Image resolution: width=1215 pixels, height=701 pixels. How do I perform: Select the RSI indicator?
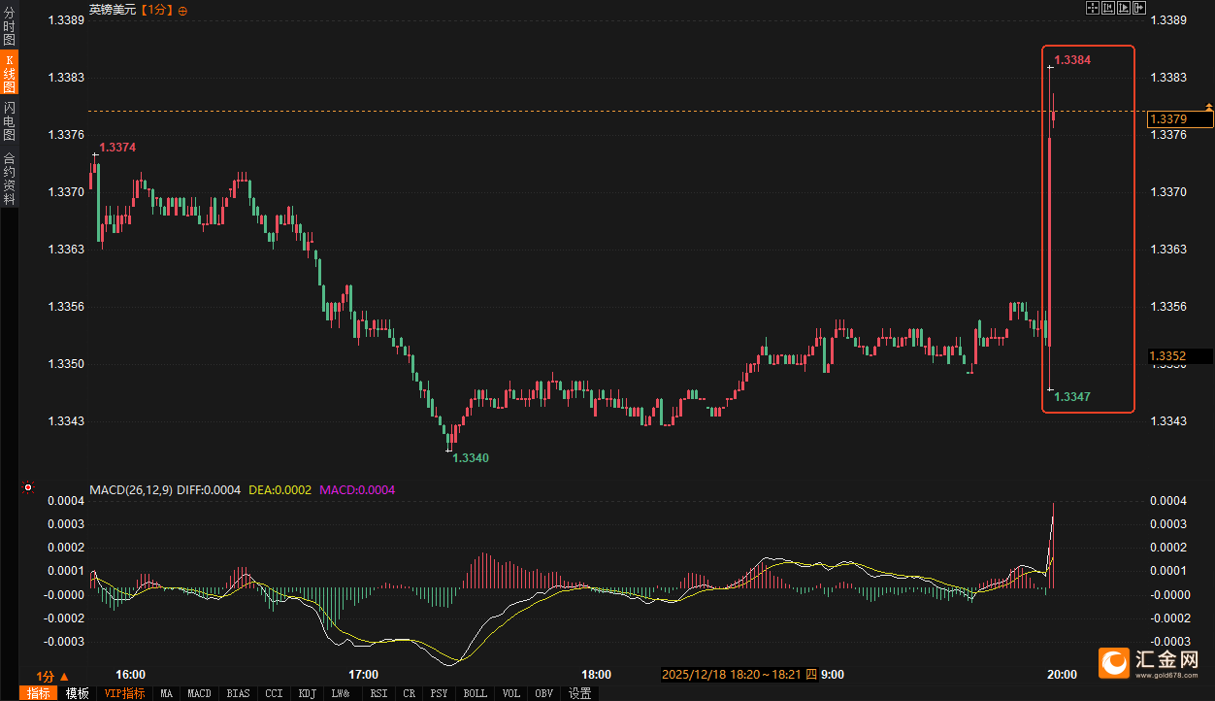378,693
